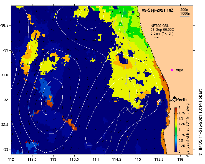Click the longitude axis label 114
This screenshot has height=164, width=205.
(96, 160)
